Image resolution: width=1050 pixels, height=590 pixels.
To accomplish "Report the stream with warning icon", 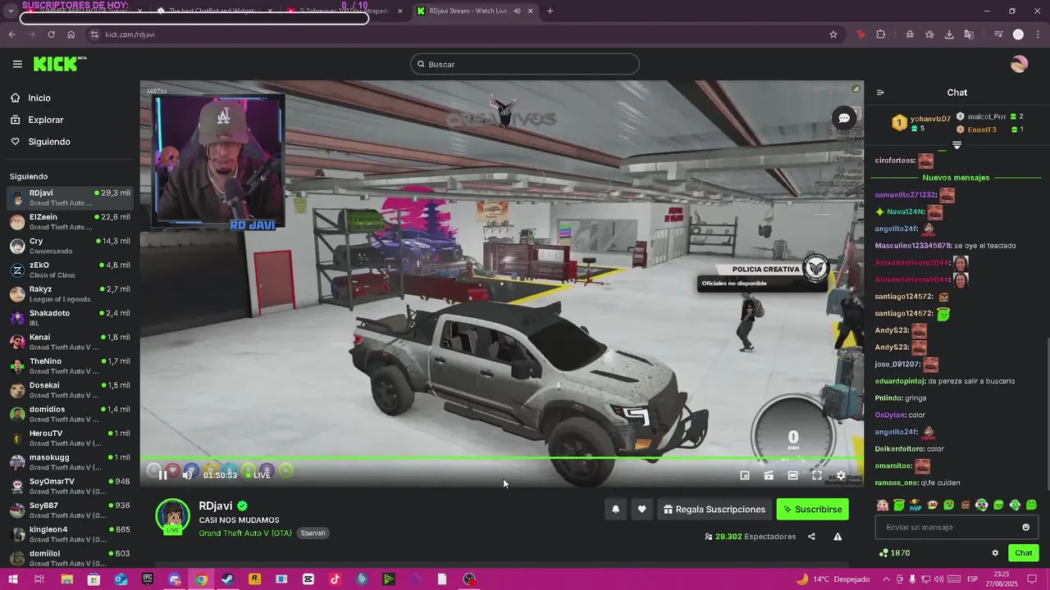I will click(838, 537).
